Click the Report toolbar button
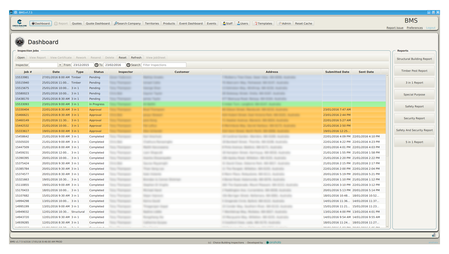This screenshot has height=254, width=449. [x=61, y=24]
